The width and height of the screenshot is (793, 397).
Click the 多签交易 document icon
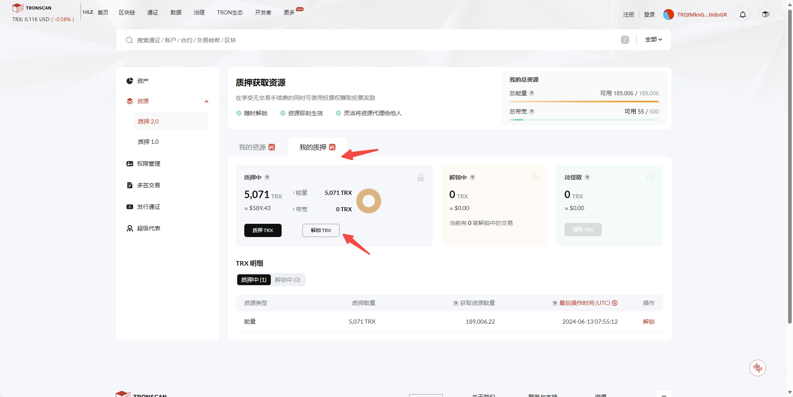(x=130, y=185)
